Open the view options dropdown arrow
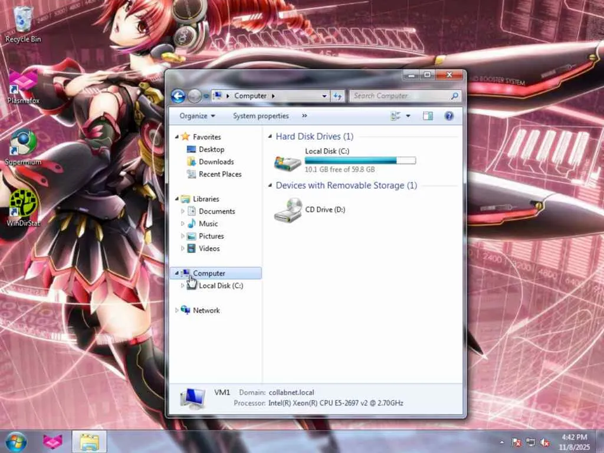This screenshot has height=453, width=604. [408, 116]
